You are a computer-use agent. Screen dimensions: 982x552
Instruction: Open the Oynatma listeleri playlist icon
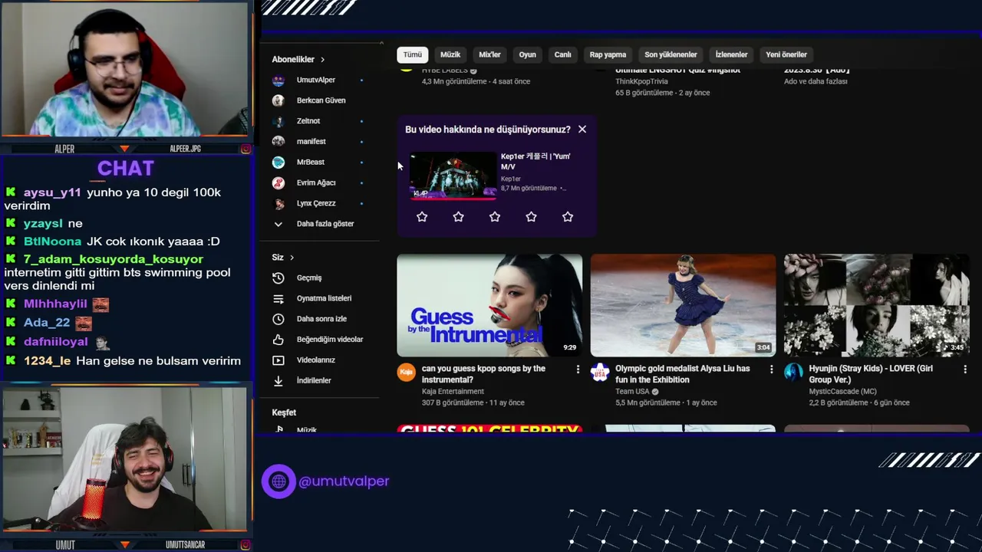point(278,298)
